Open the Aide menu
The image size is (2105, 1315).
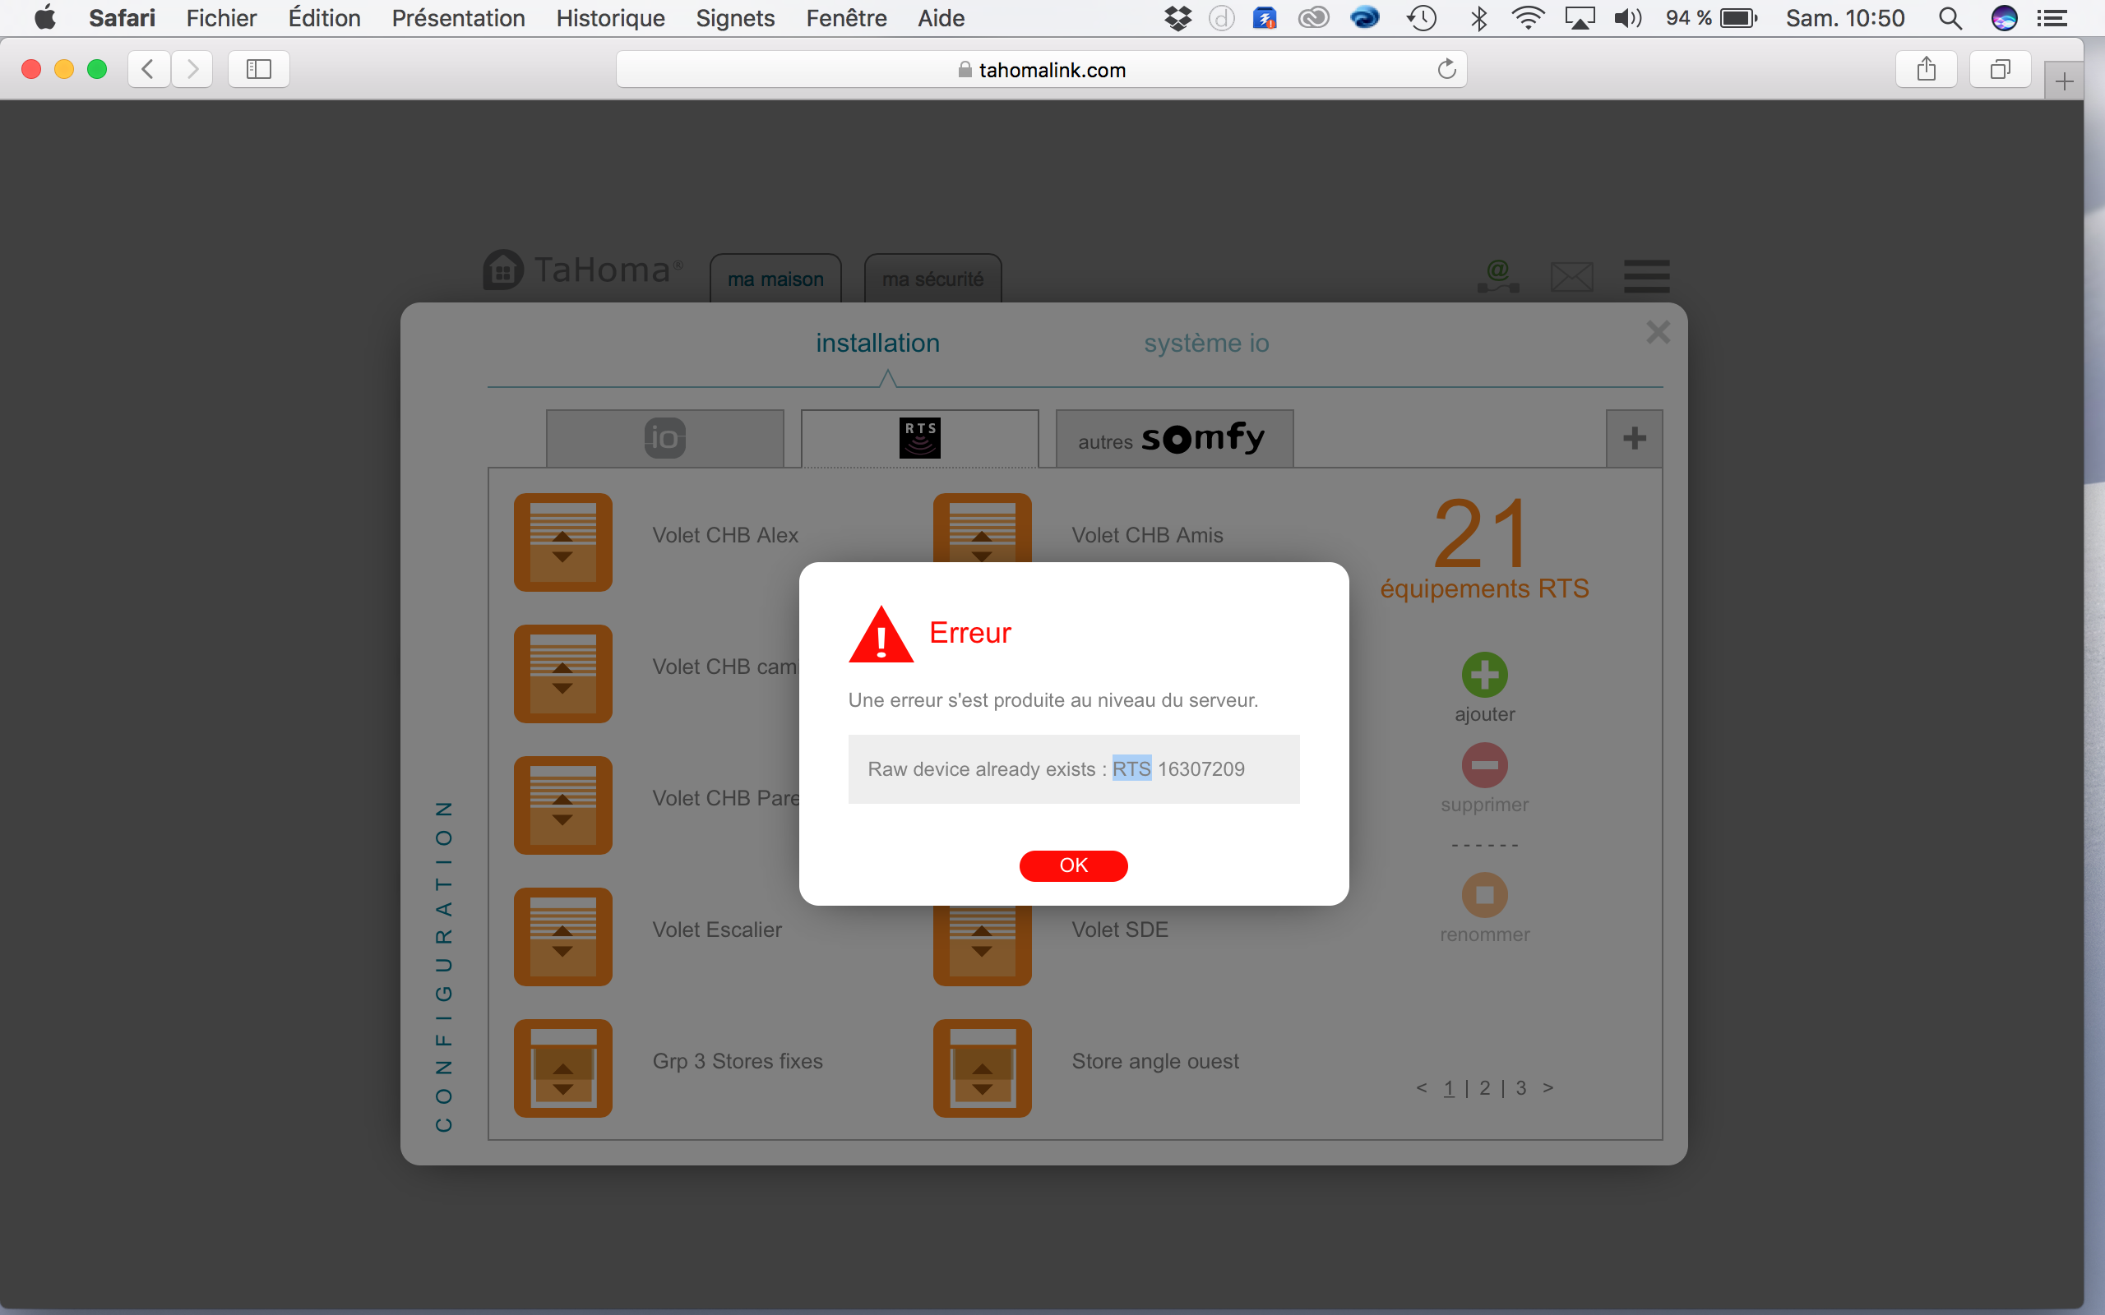point(941,18)
